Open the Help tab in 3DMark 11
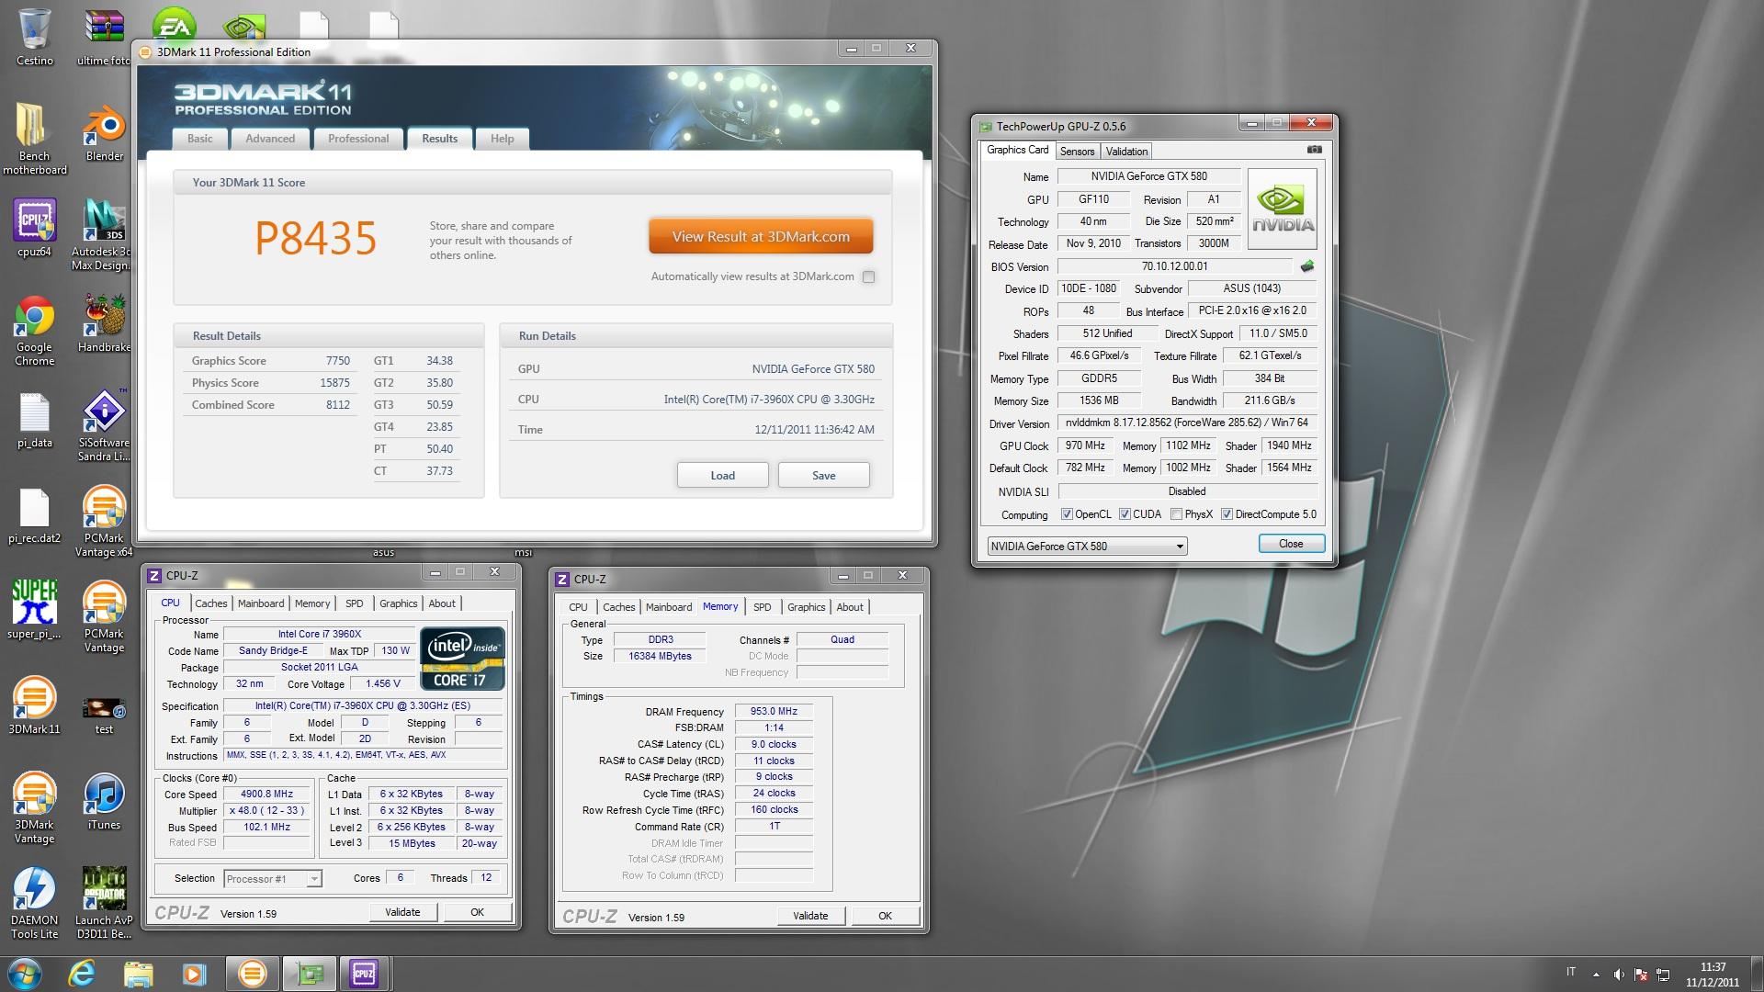Image resolution: width=1764 pixels, height=992 pixels. [502, 139]
